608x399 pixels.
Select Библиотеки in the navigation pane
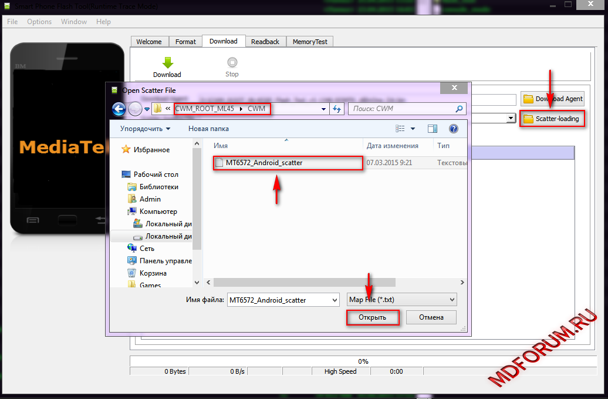(x=159, y=187)
